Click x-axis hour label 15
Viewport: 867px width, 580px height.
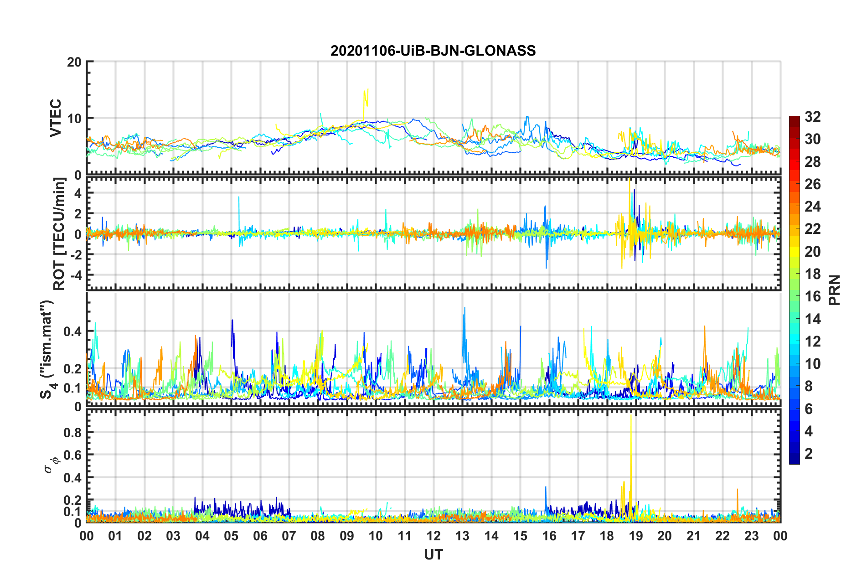pyautogui.click(x=520, y=536)
